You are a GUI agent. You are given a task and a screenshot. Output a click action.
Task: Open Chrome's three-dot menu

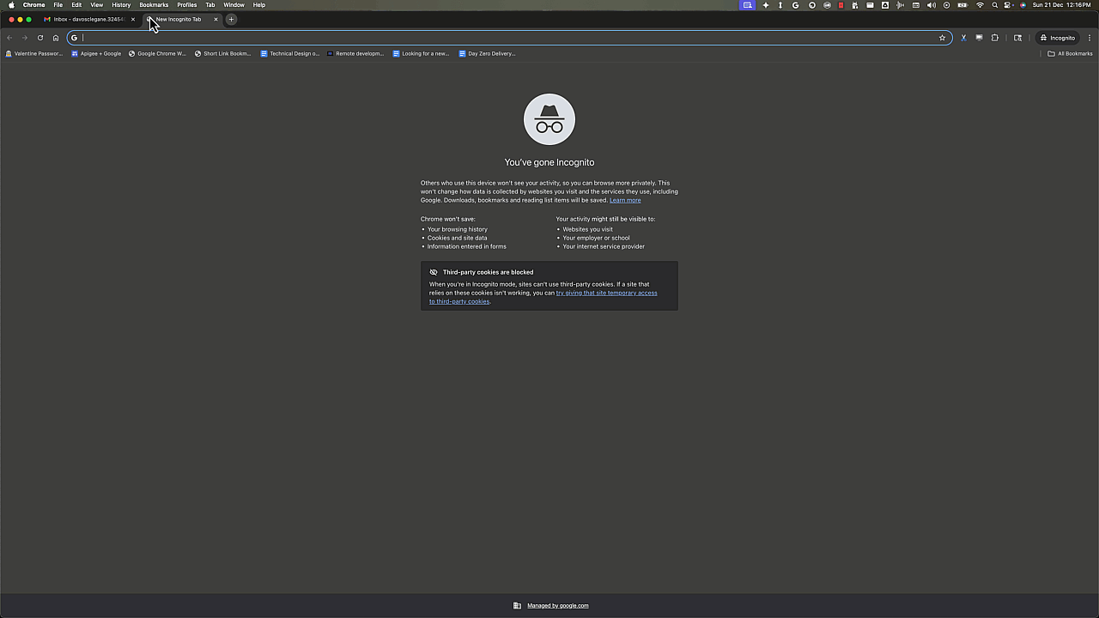[x=1090, y=38]
